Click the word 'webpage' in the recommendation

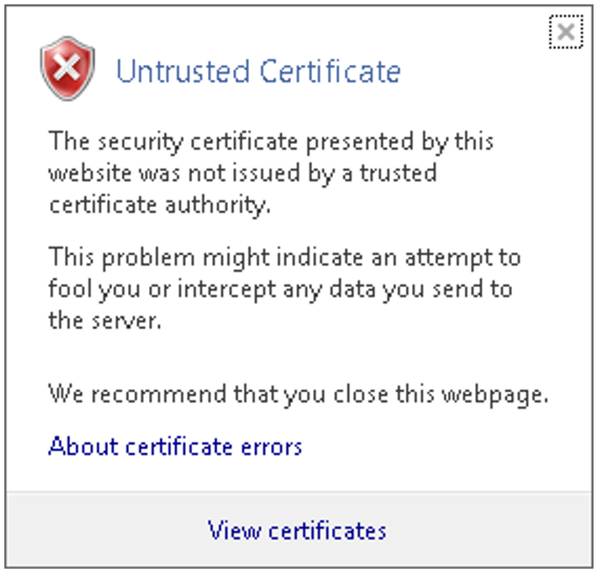point(502,394)
